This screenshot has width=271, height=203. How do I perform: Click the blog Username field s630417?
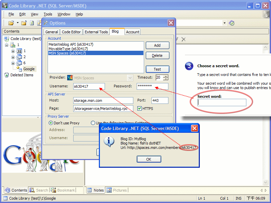pos(89,86)
